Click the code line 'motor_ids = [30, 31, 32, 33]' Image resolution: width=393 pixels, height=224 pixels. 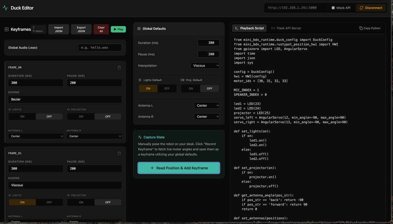[x=261, y=81]
